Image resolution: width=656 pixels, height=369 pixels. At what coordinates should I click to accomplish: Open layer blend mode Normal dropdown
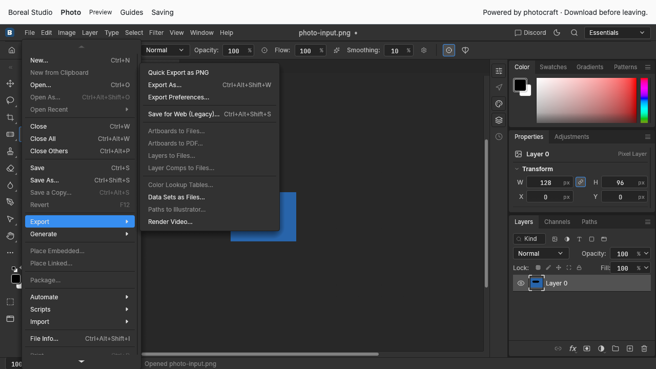coord(541,253)
